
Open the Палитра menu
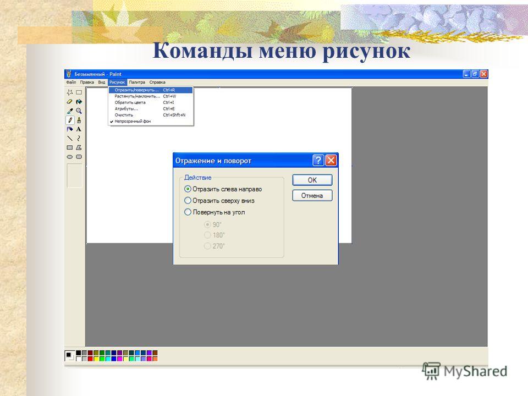pyautogui.click(x=137, y=82)
